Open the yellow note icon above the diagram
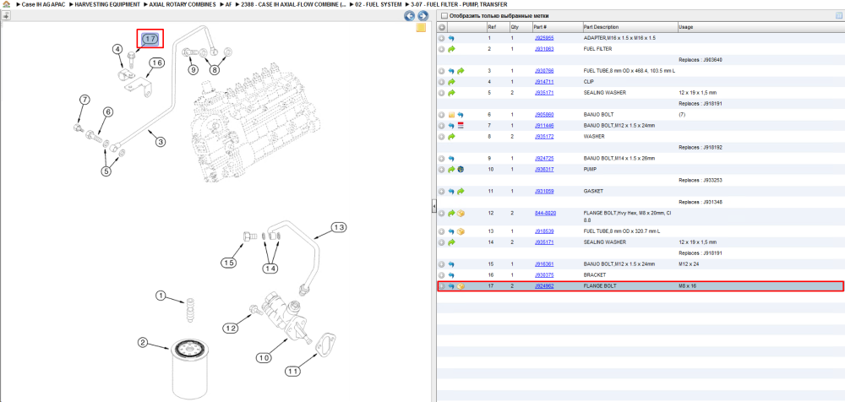The image size is (845, 402). tap(422, 28)
